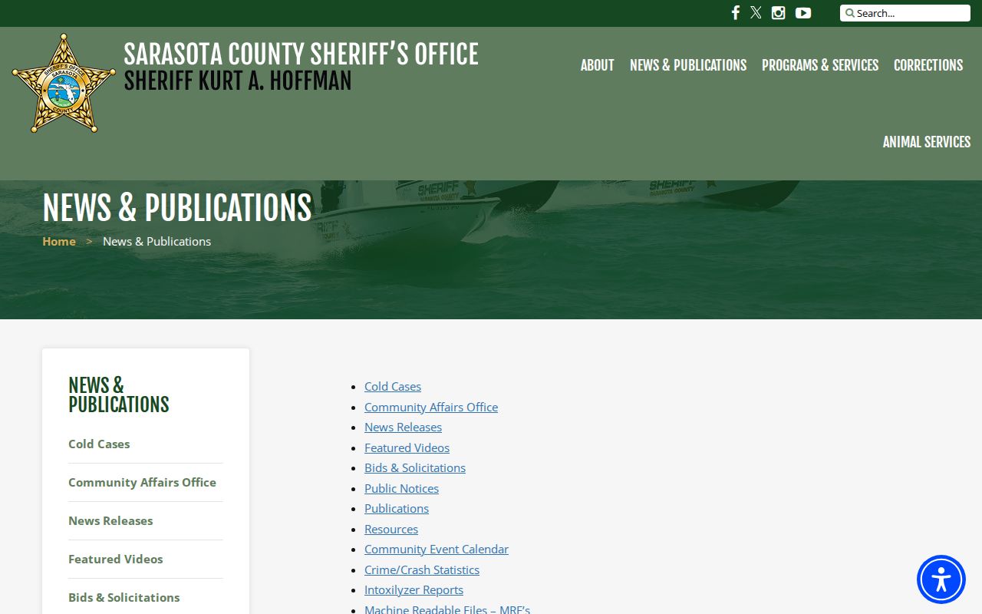The height and width of the screenshot is (614, 982).
Task: Open the Public Notices link
Action: [x=401, y=488]
